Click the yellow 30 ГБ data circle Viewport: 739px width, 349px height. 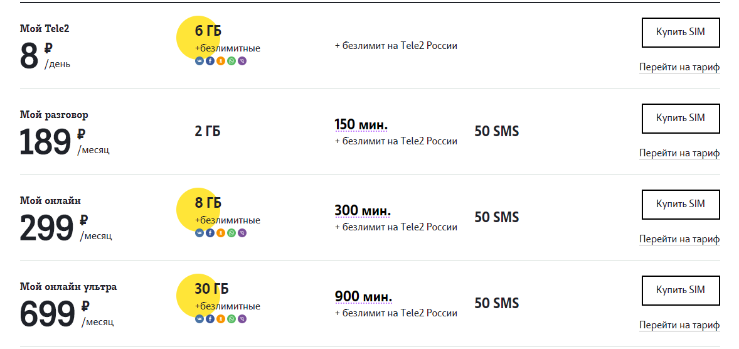(198, 295)
